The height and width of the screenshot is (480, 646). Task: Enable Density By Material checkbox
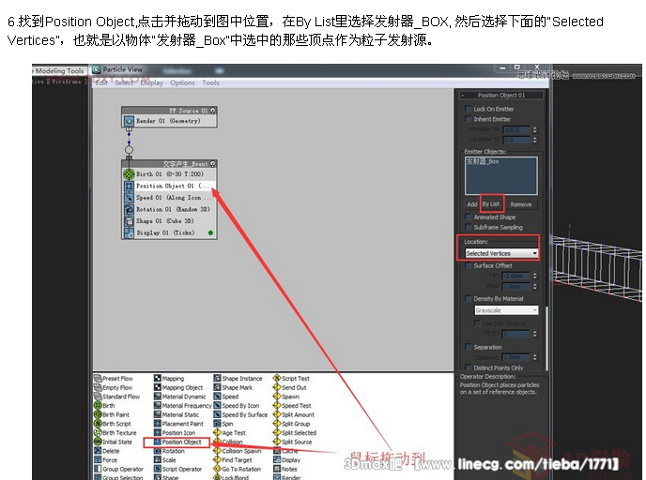coord(468,298)
